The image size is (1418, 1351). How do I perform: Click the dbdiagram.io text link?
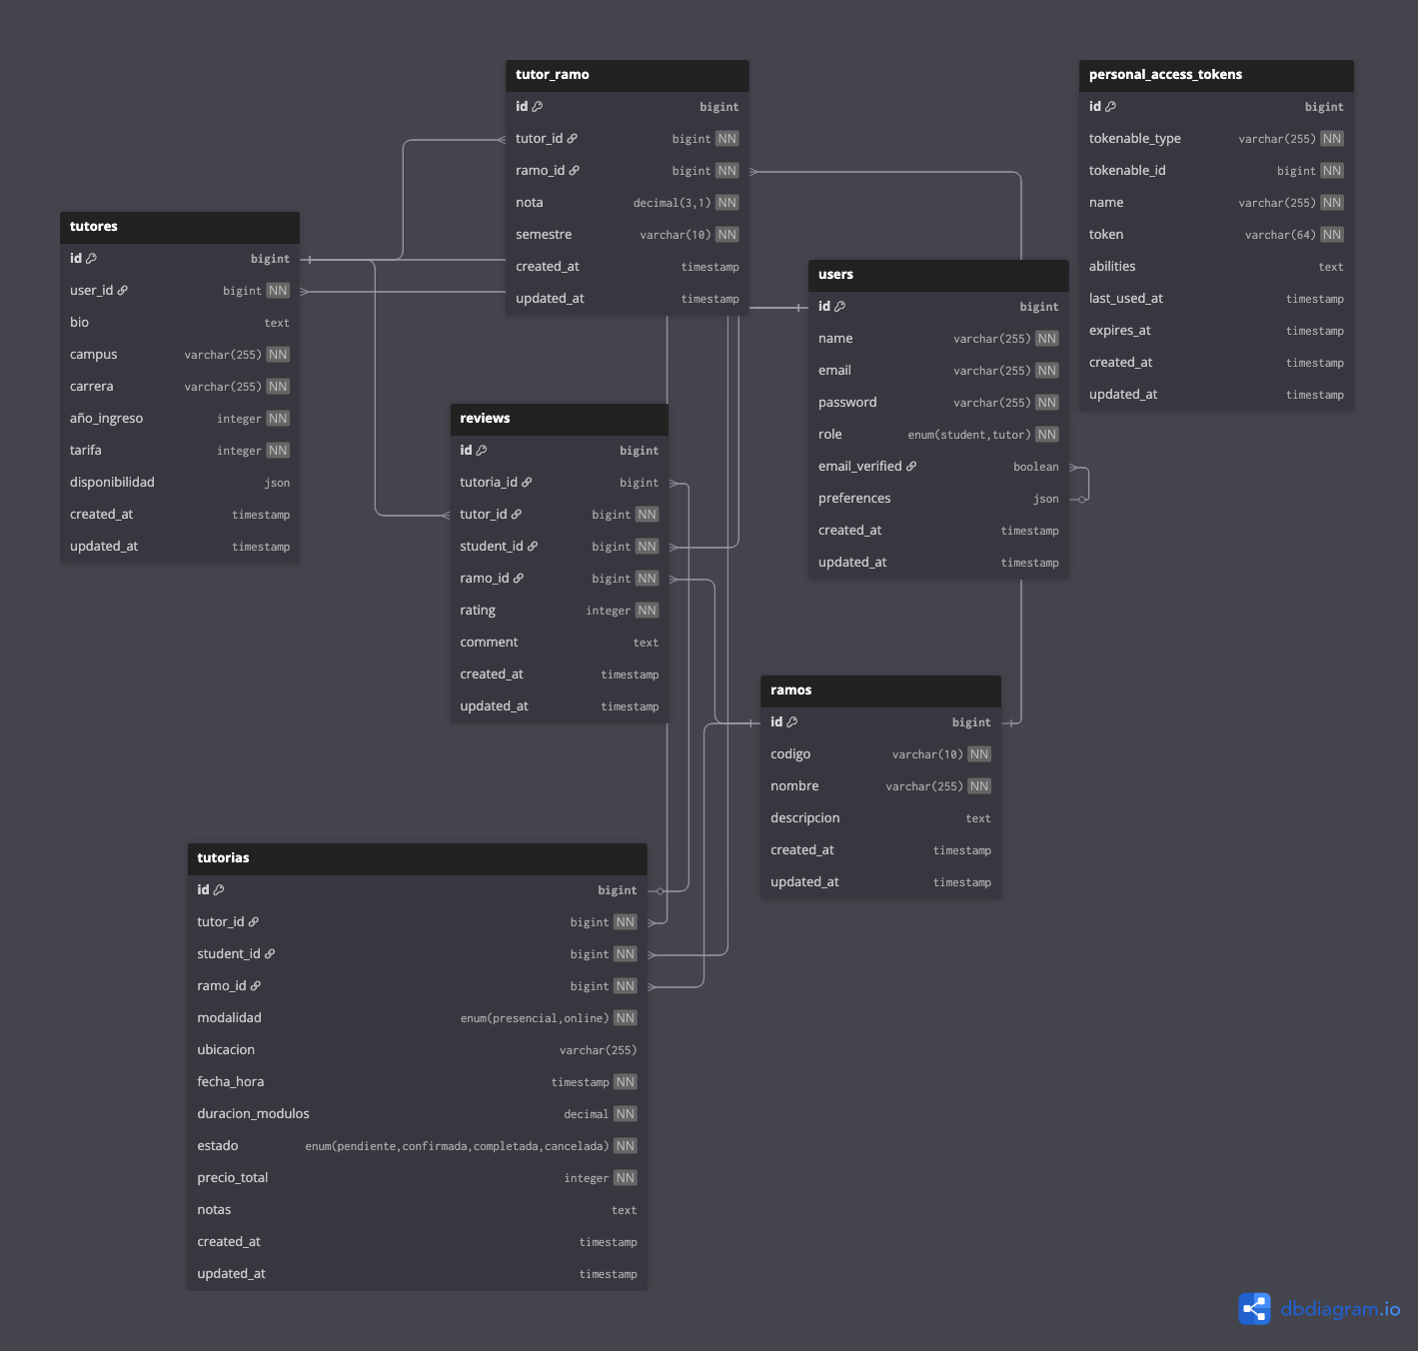point(1340,1309)
